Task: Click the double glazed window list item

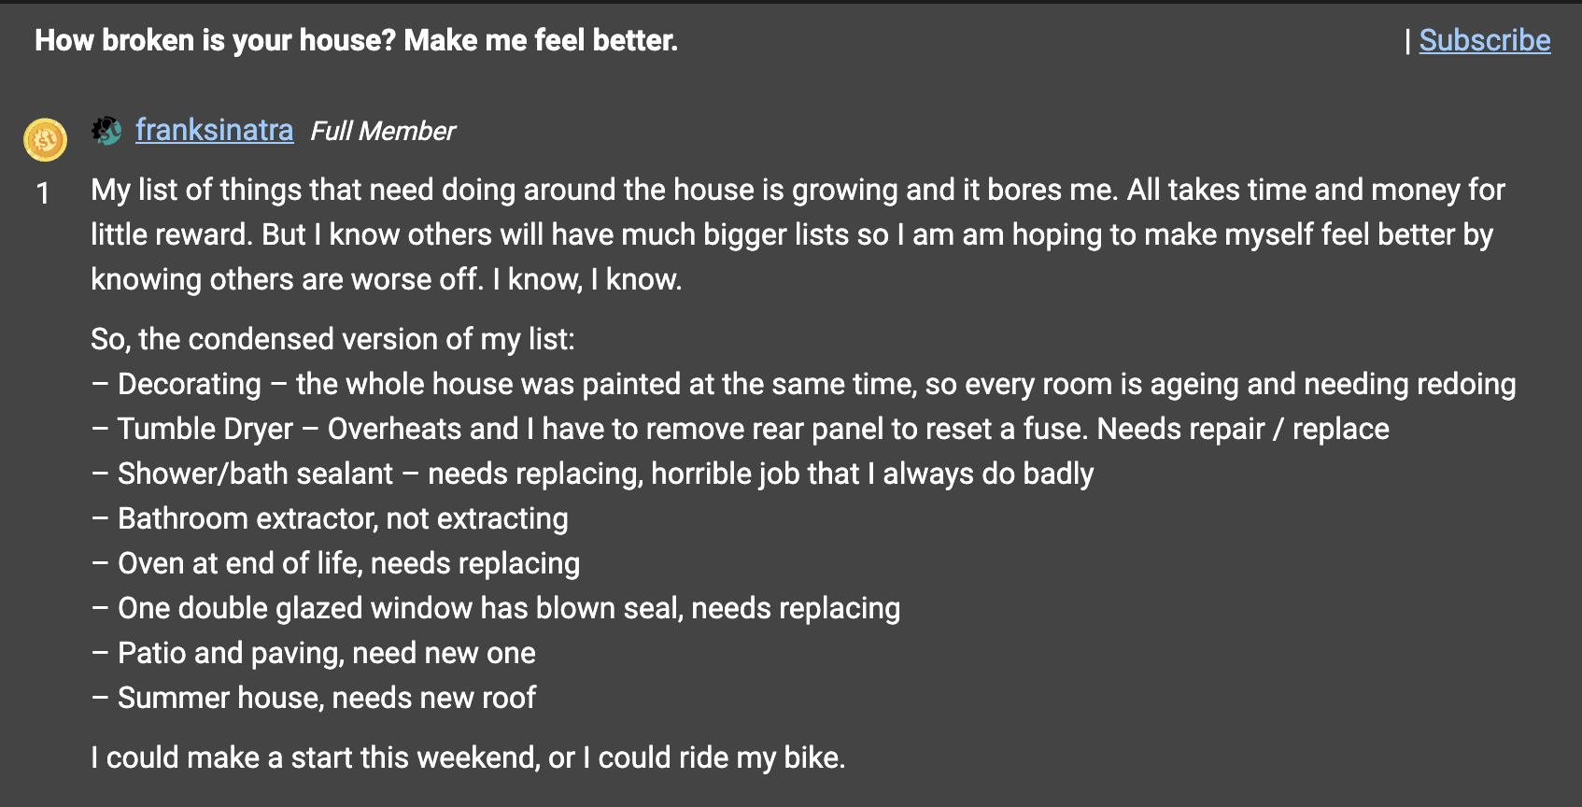Action: [496, 608]
